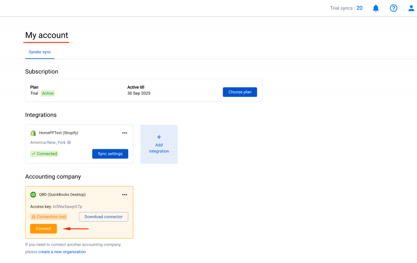Click the timezone help icon beside America/New_York

[x=69, y=142]
